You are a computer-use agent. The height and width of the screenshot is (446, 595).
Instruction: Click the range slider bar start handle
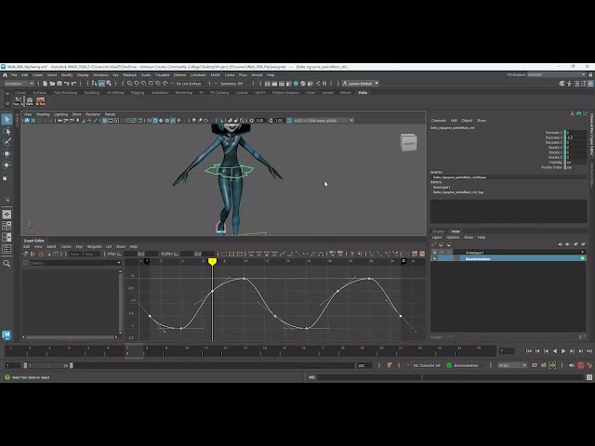(25, 365)
